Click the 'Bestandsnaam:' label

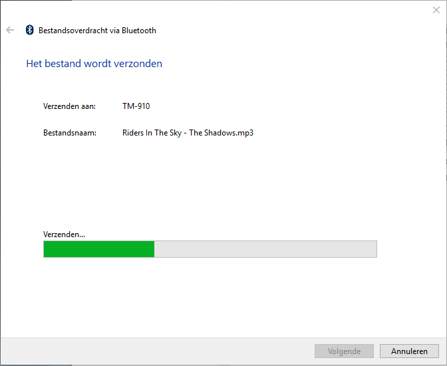tap(70, 133)
